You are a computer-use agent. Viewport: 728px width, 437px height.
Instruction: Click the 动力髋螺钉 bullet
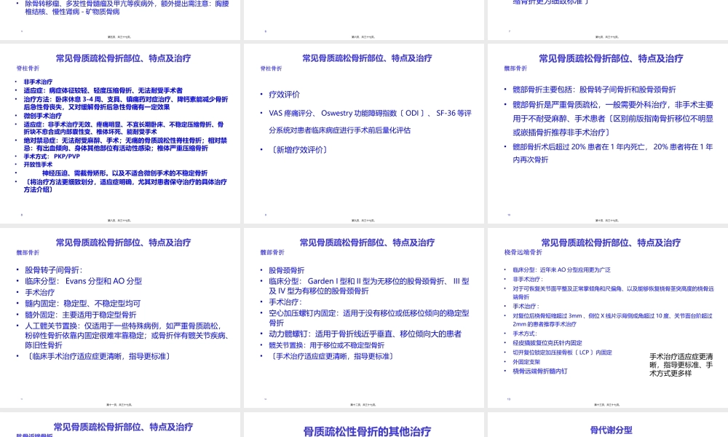[x=365, y=334]
